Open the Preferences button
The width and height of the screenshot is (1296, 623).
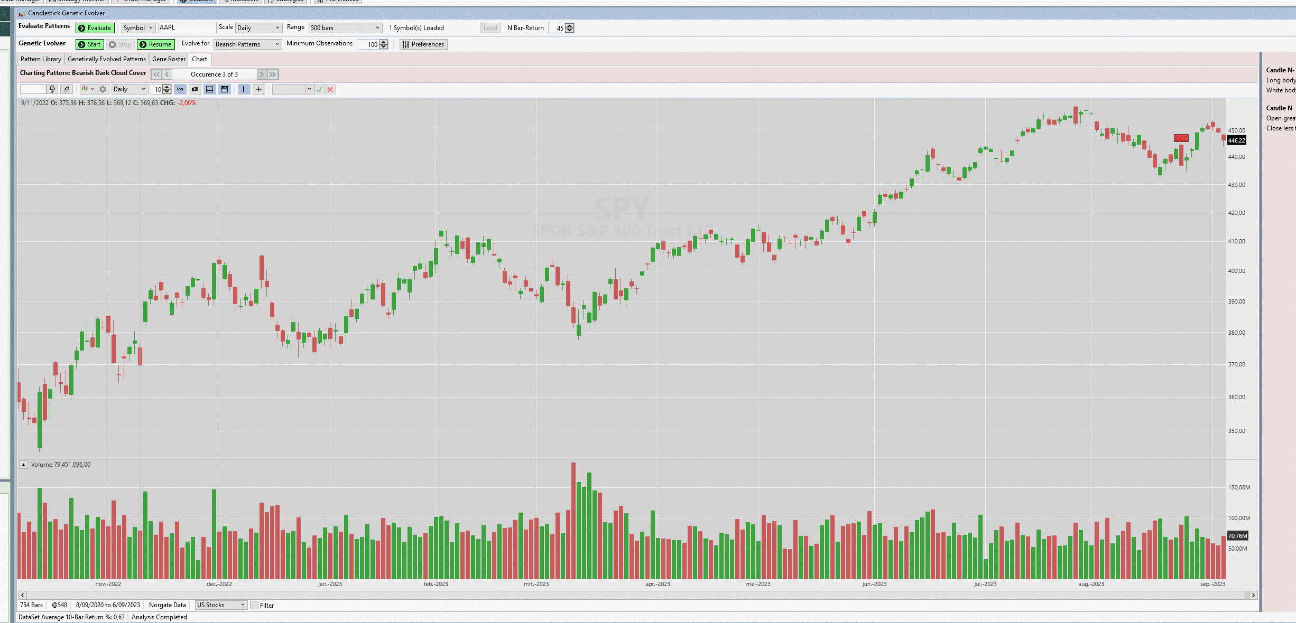pyautogui.click(x=423, y=44)
